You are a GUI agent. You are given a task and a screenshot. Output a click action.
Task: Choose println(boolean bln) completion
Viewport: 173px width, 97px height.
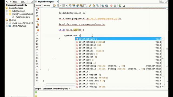pos(118,81)
